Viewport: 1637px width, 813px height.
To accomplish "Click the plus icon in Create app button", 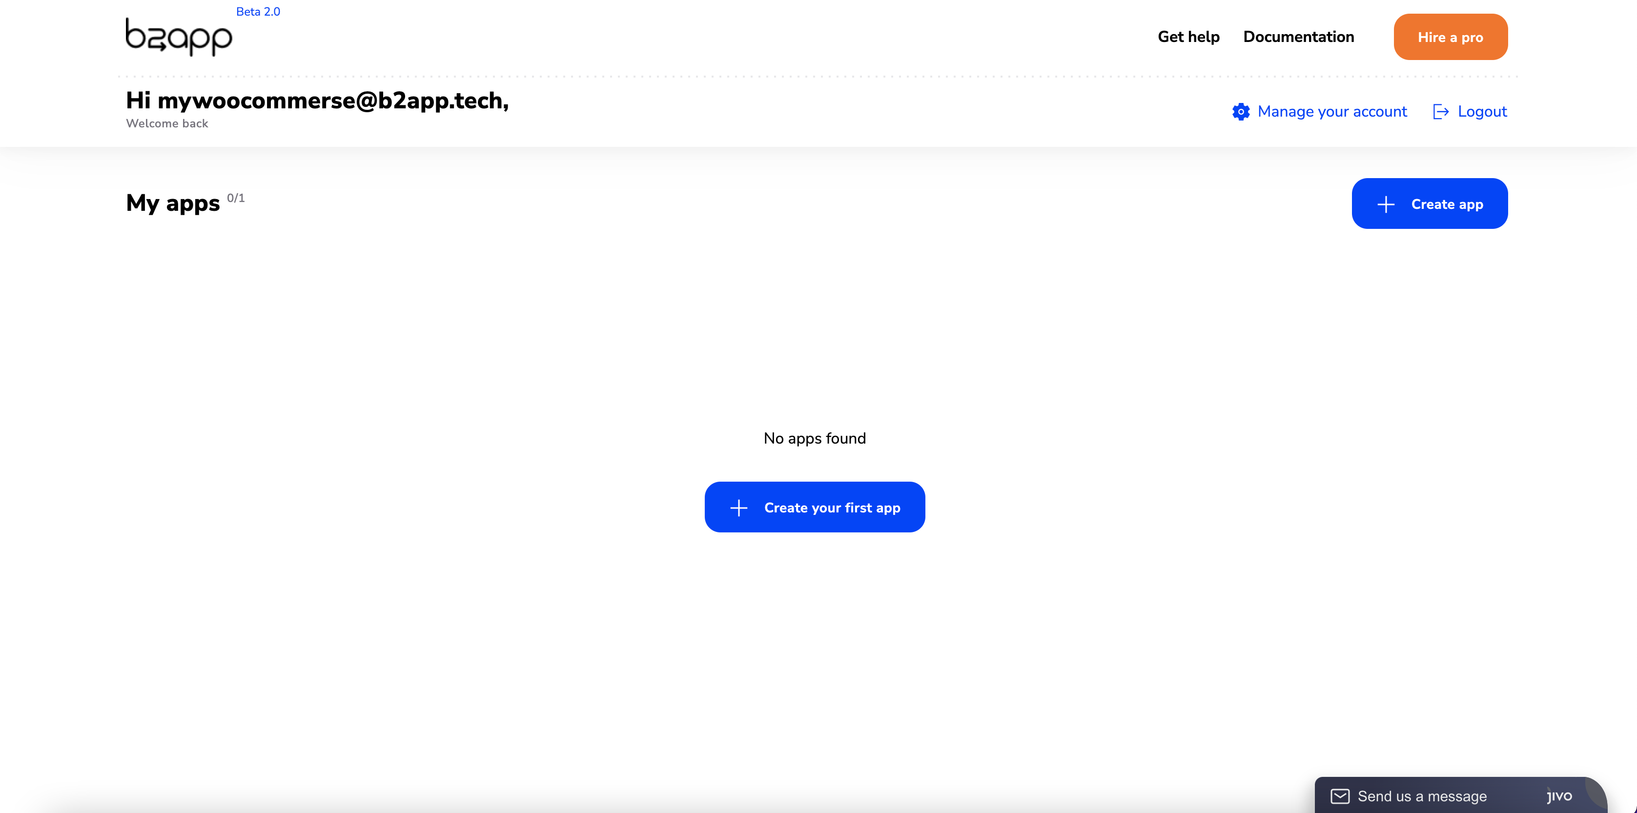I will tap(1385, 204).
